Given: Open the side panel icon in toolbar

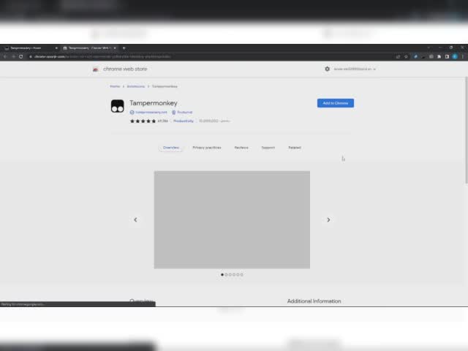Looking at the screenshot, I should pyautogui.click(x=447, y=56).
